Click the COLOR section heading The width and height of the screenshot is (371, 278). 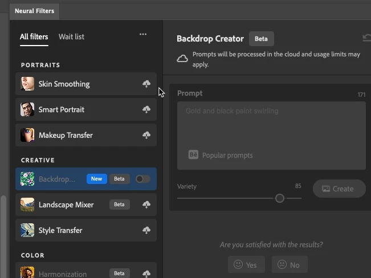click(32, 255)
